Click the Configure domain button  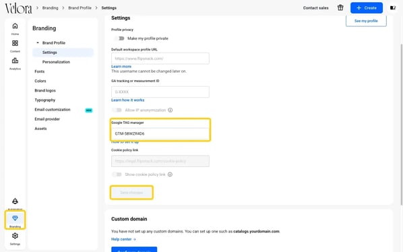pos(134,249)
